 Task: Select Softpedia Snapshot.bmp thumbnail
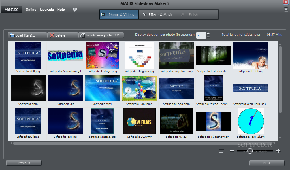(x=176, y=56)
